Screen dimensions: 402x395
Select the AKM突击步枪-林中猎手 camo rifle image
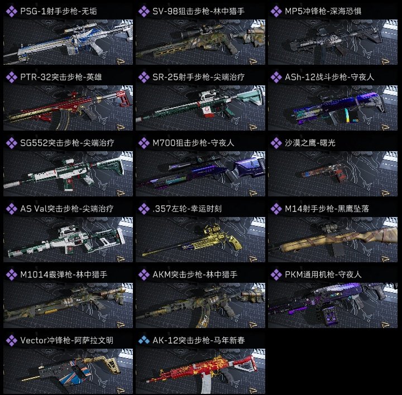point(200,305)
